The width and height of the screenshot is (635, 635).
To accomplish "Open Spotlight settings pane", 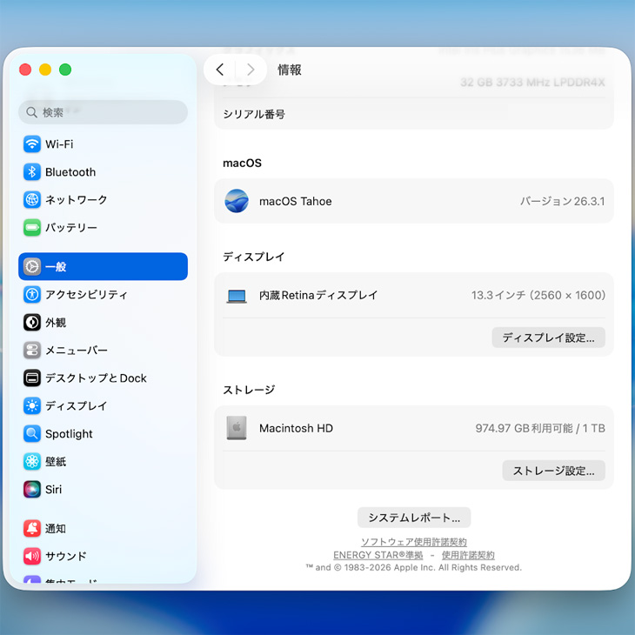I will pos(69,434).
